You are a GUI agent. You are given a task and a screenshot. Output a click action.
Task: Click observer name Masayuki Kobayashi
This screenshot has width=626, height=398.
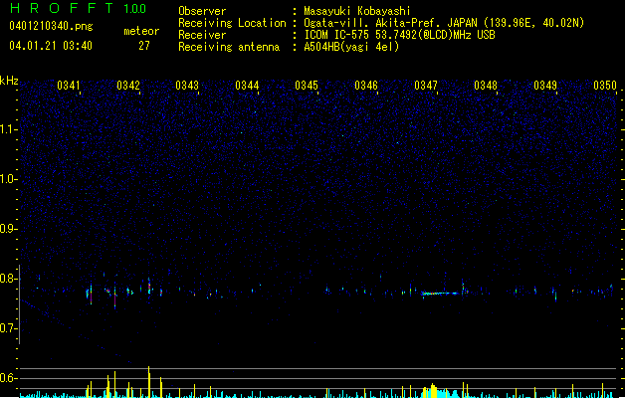(x=357, y=11)
